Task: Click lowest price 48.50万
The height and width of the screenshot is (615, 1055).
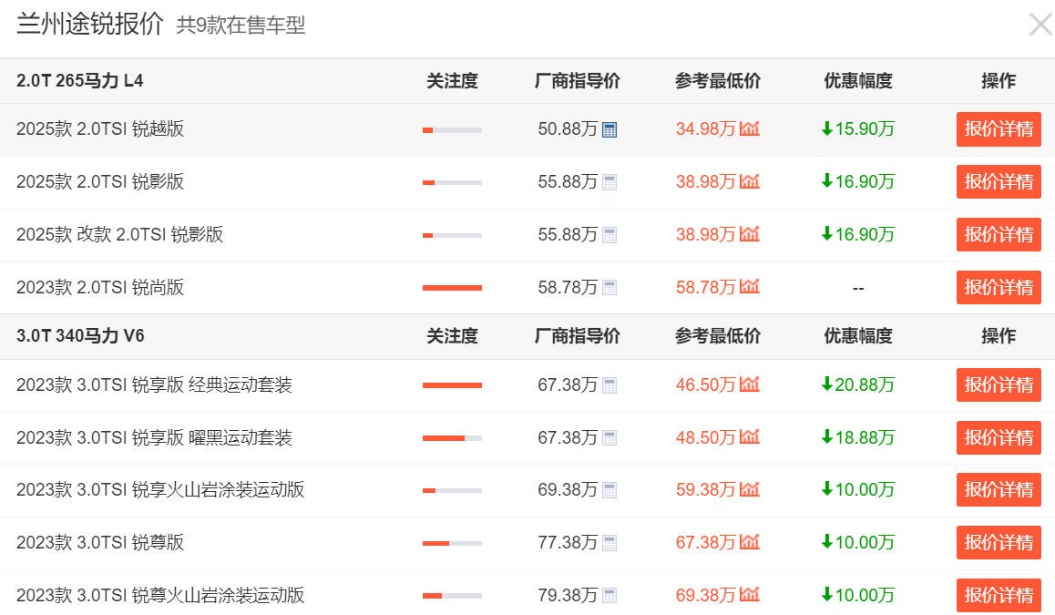Action: tap(705, 437)
